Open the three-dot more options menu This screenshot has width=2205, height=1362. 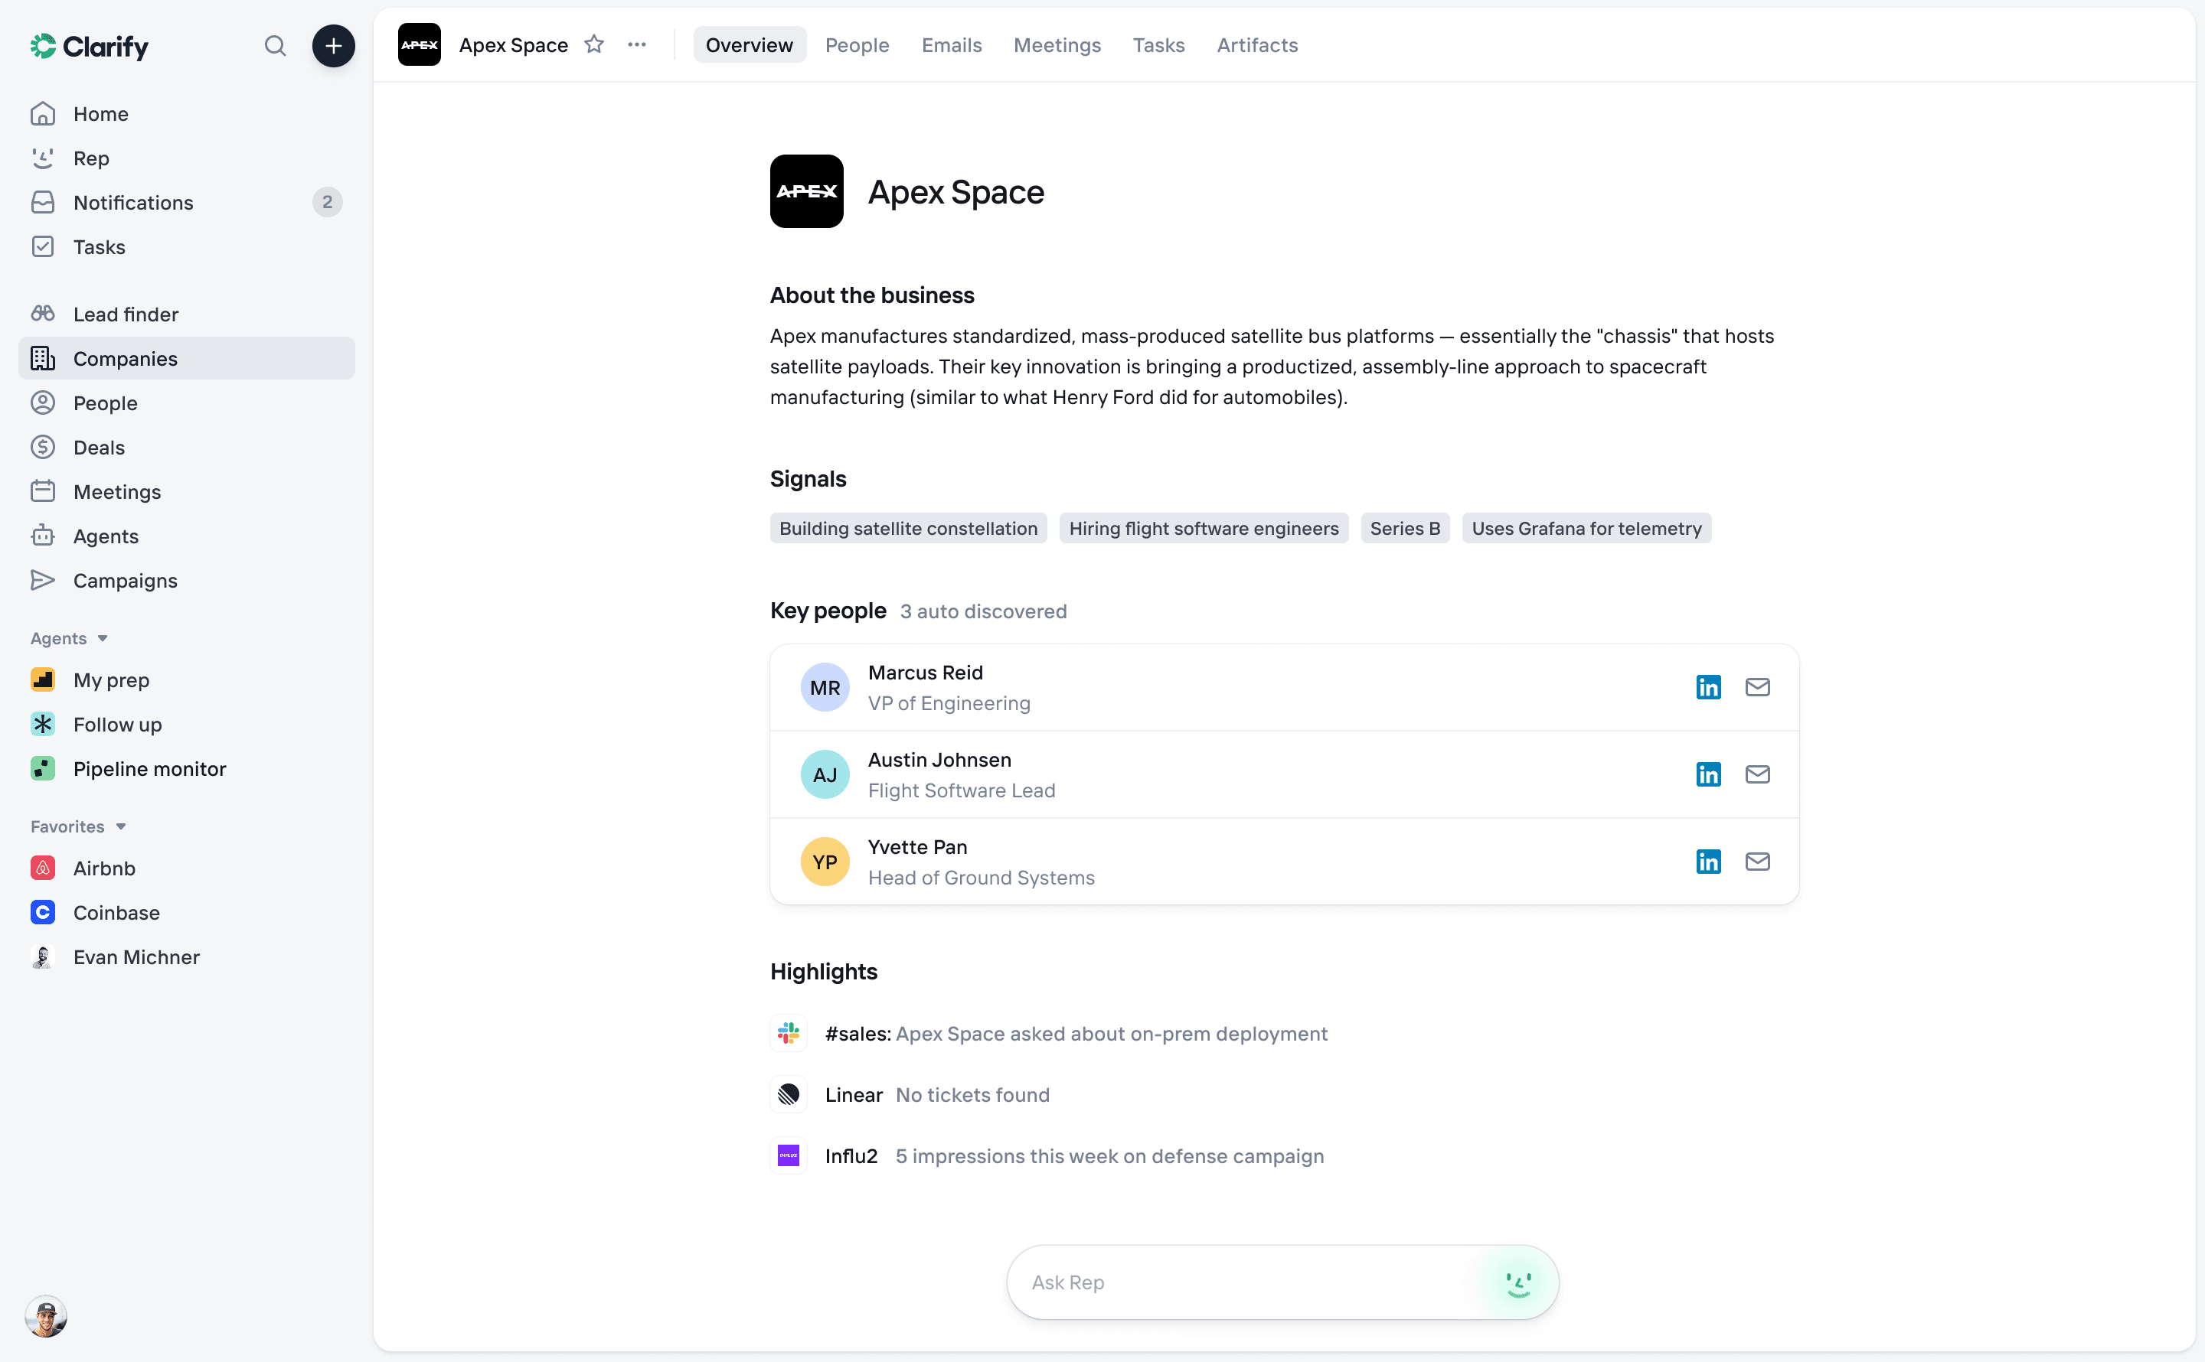(x=637, y=44)
